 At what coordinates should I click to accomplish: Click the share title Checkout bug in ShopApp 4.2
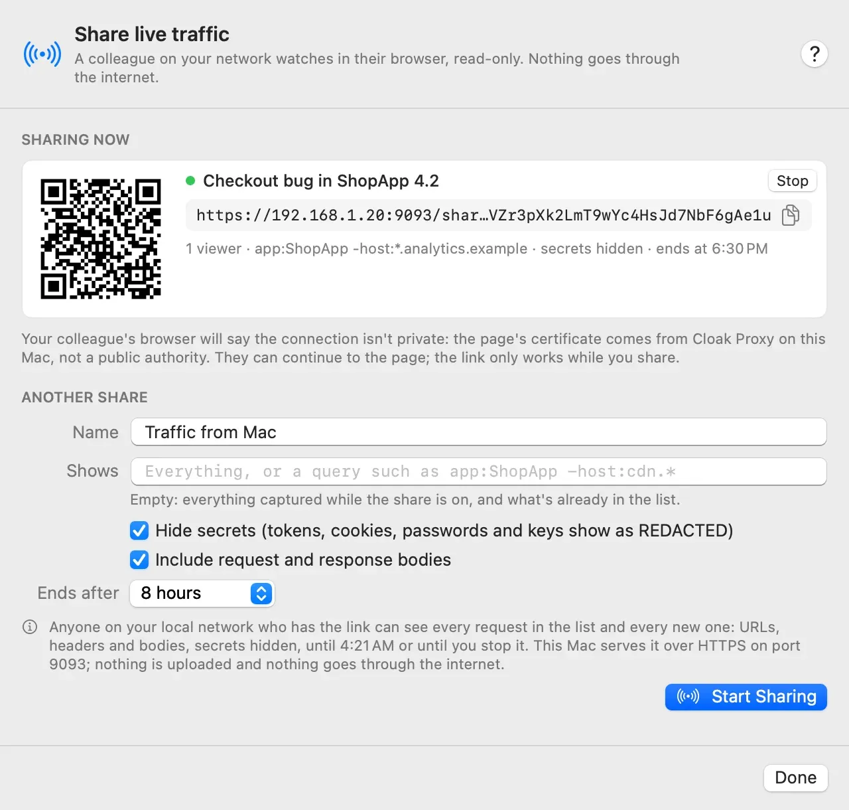click(x=321, y=181)
